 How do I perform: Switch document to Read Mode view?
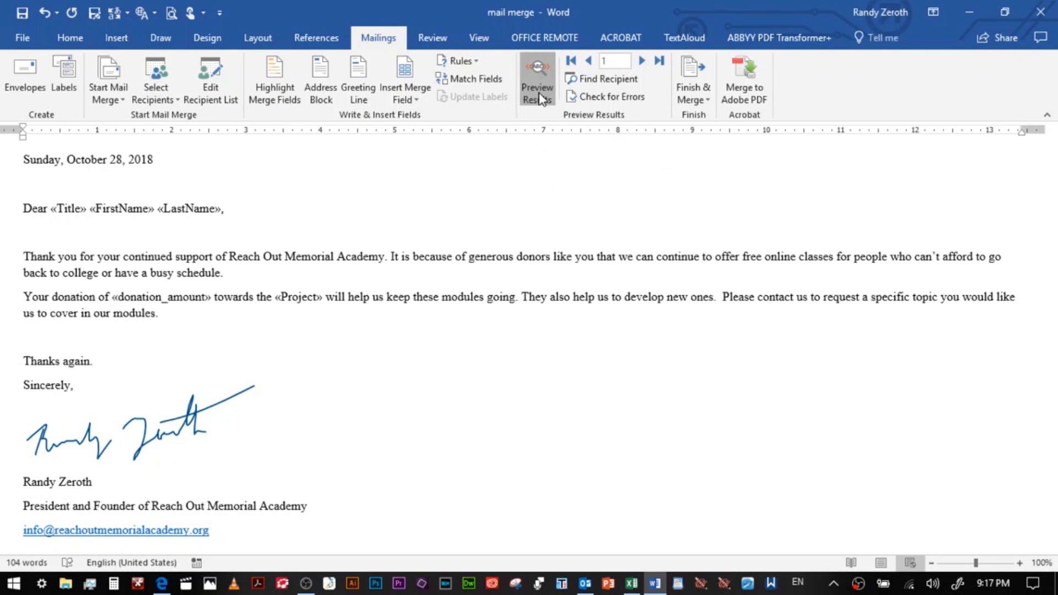coord(851,562)
